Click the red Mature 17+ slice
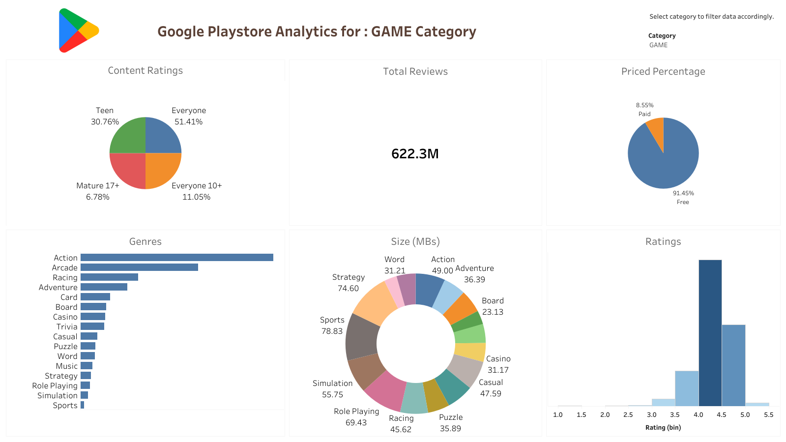 pyautogui.click(x=129, y=170)
